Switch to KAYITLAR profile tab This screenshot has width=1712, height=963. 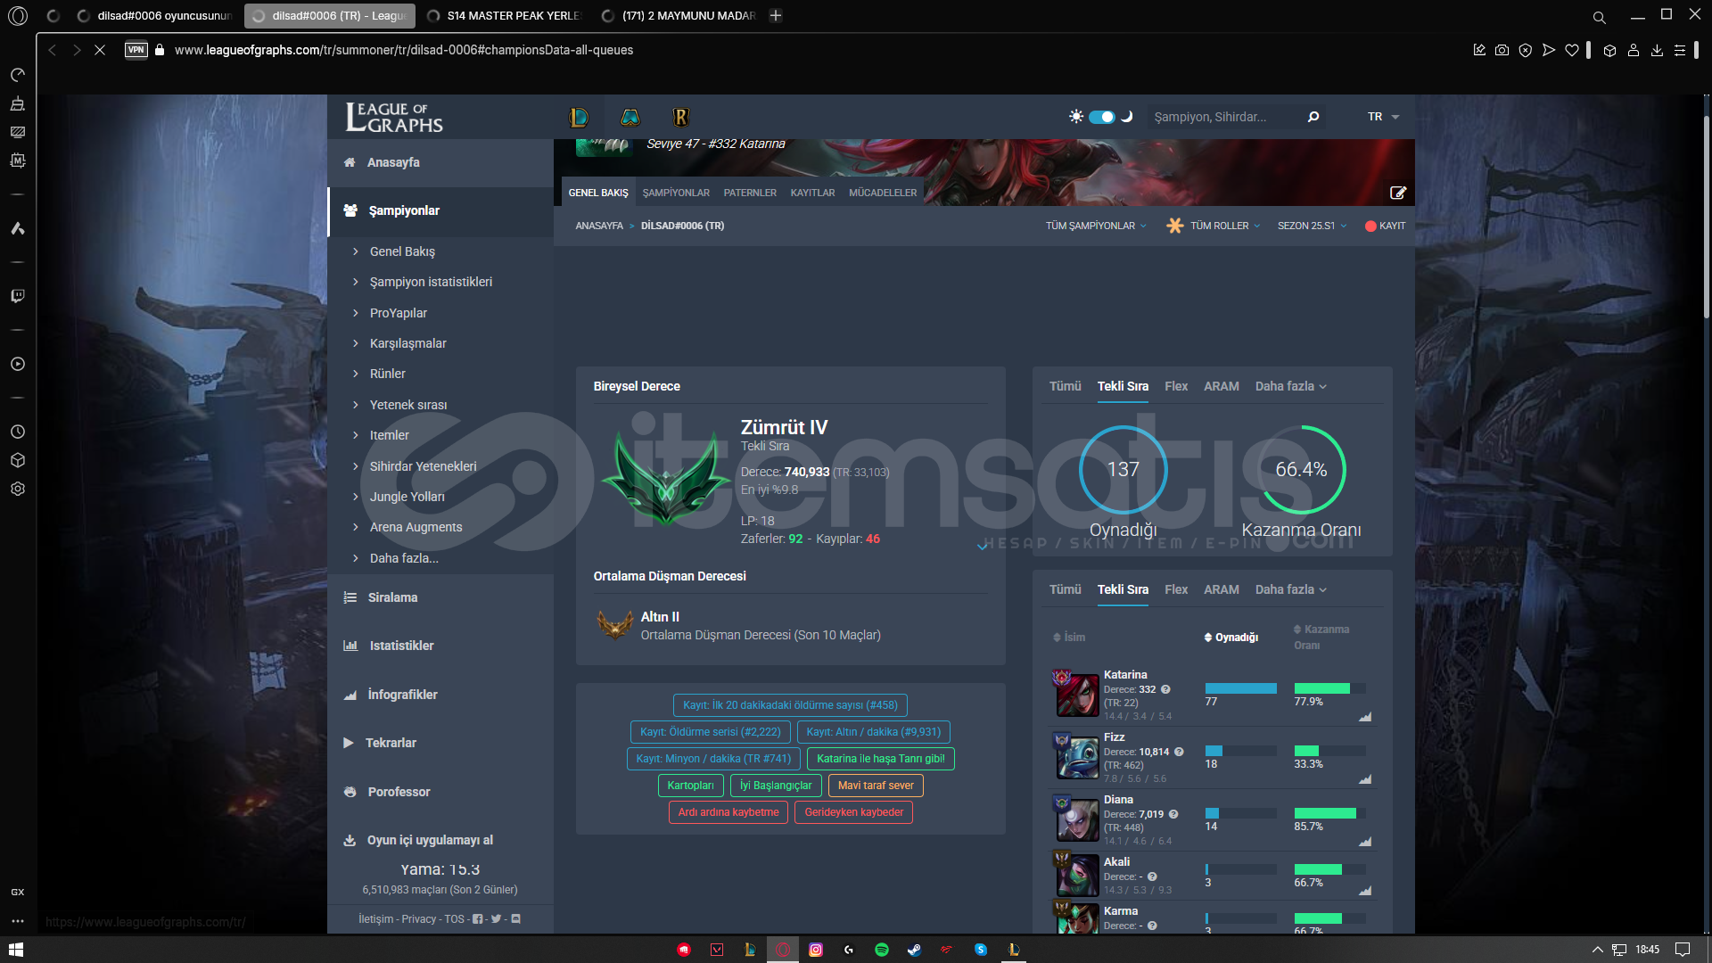pyautogui.click(x=812, y=193)
